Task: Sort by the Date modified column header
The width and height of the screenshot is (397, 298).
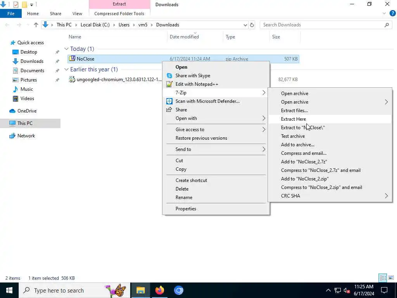Action: point(195,37)
